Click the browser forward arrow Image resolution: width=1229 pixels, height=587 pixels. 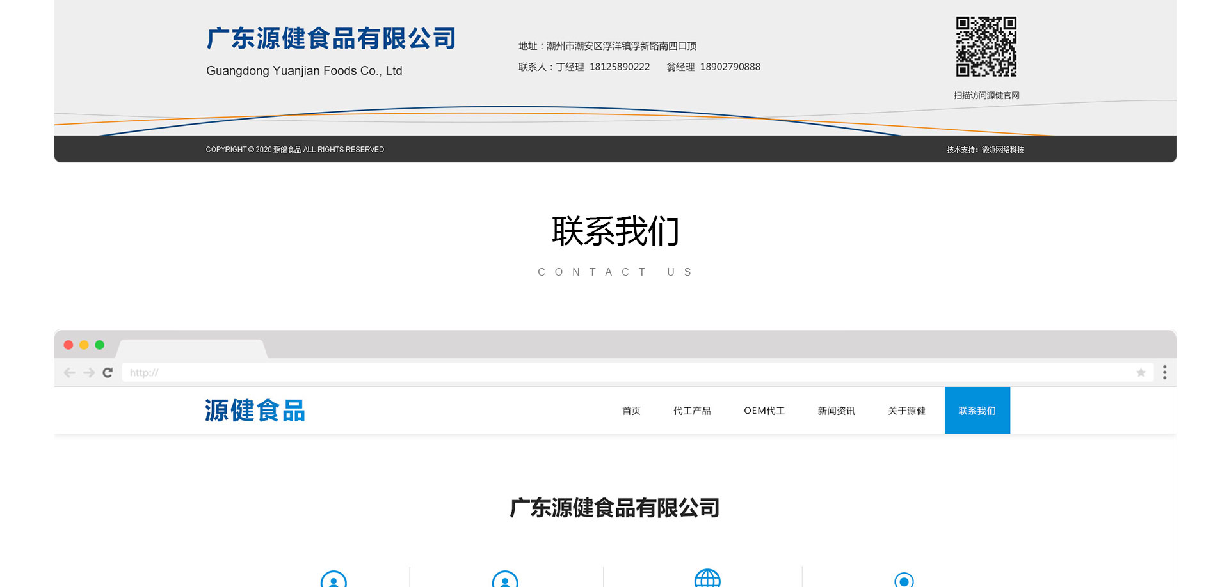[89, 373]
